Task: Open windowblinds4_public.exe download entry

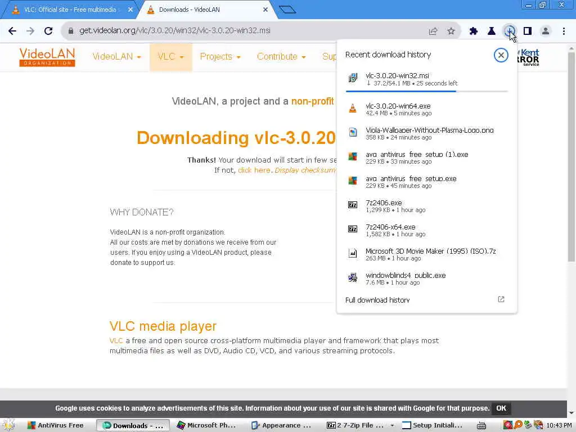Action: coord(426,279)
